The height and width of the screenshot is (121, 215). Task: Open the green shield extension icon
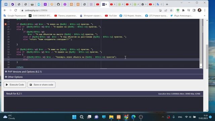pos(178,10)
